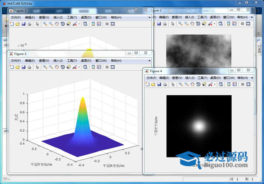
Task: Click MATLAB back arrow navigation button
Action: [x=5, y=40]
